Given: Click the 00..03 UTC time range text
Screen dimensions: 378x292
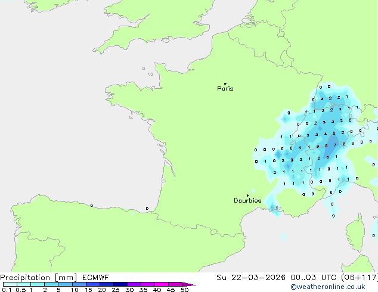Looking at the screenshot, I should (x=314, y=278).
